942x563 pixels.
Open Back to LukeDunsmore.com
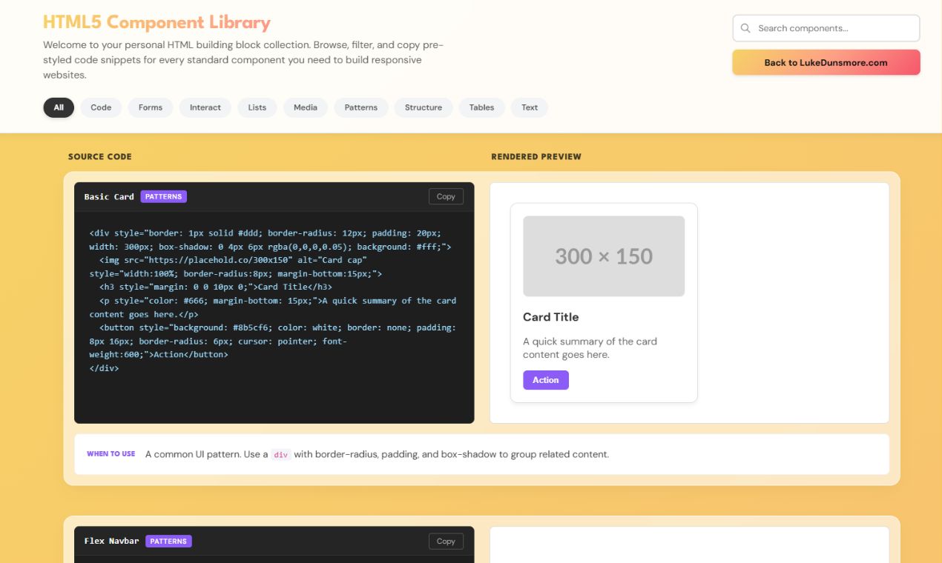(x=826, y=62)
